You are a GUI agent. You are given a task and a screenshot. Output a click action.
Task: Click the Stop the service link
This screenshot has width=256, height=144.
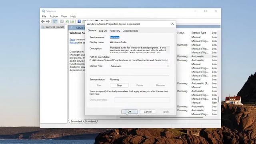[72, 40]
